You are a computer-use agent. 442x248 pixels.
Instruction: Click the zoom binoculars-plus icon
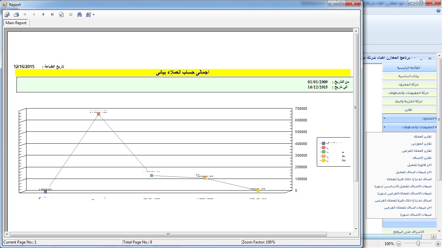coord(88,15)
